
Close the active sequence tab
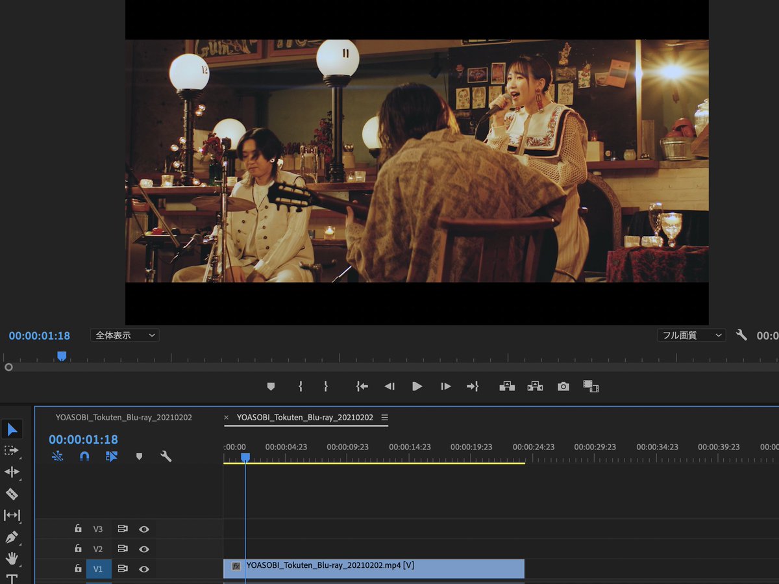(227, 417)
